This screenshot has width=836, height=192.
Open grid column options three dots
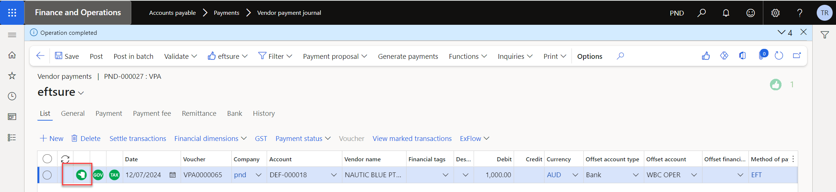coord(793,159)
